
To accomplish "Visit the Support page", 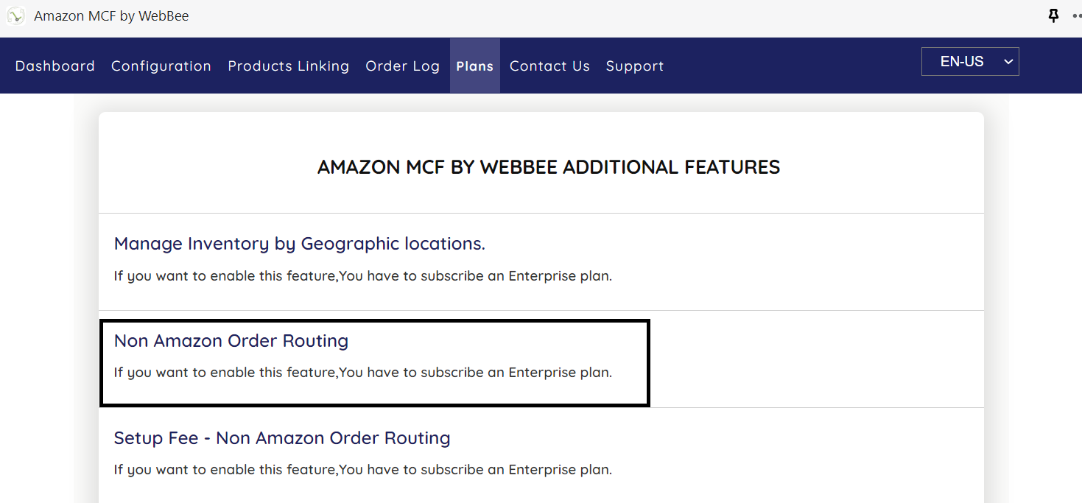I will [x=635, y=66].
